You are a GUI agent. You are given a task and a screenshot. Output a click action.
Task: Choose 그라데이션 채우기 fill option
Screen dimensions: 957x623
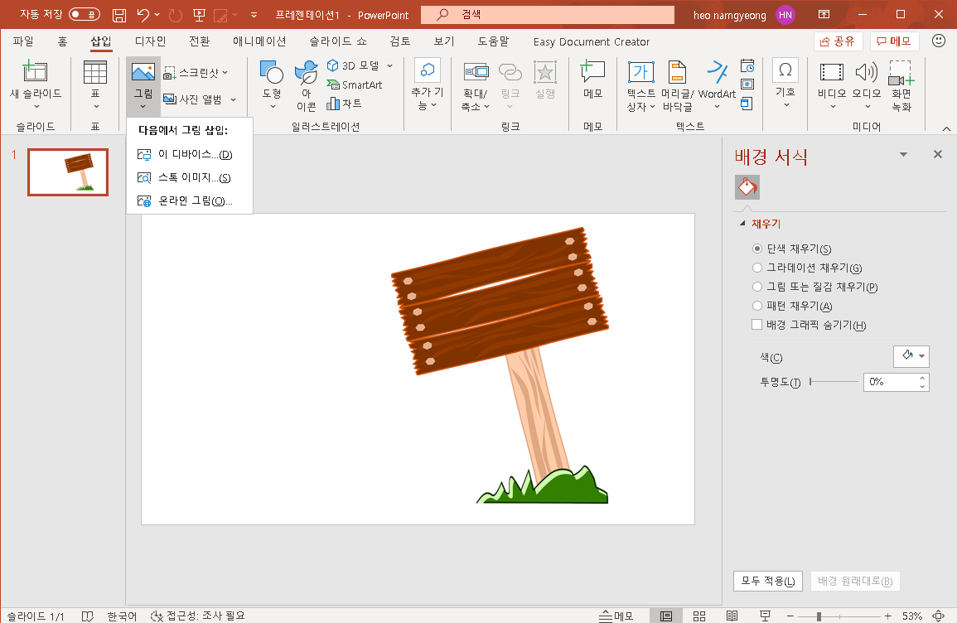point(757,268)
